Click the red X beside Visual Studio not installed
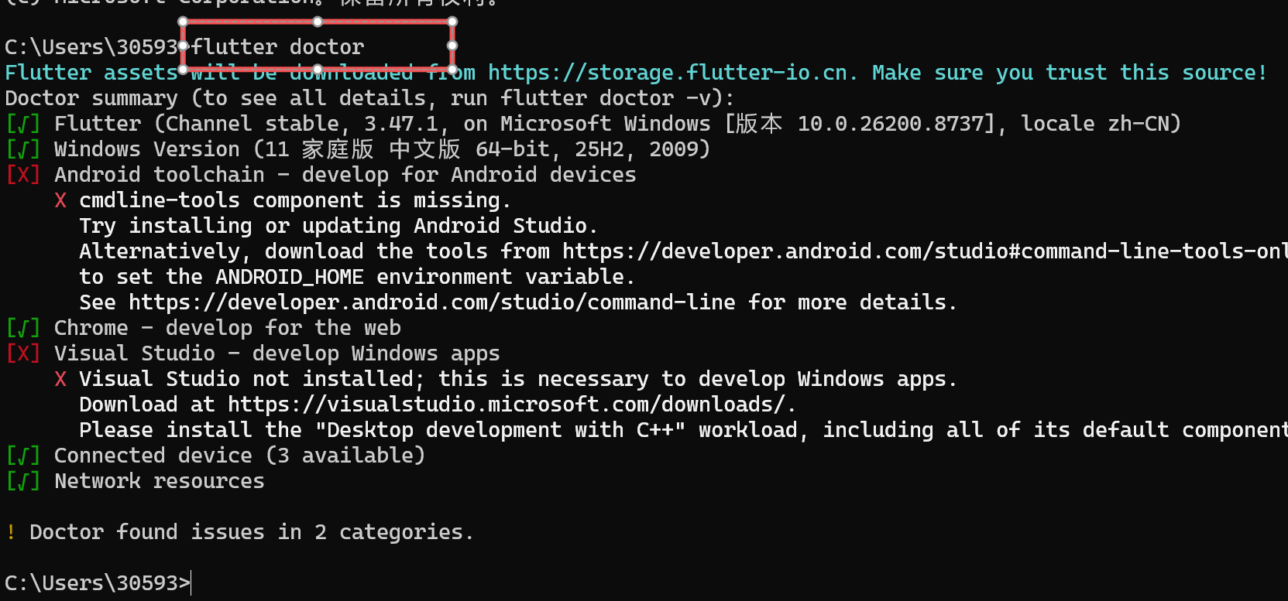 point(60,379)
